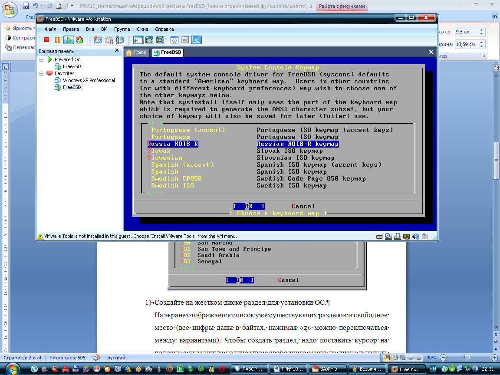Click the hard disk status icon
This screenshot has width=500, height=375.
point(379,237)
